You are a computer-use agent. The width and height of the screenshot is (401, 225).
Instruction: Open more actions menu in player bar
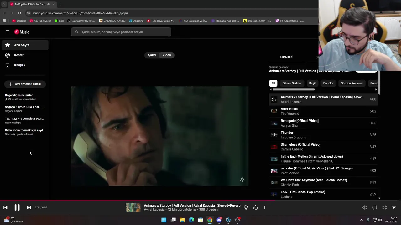[x=265, y=207]
